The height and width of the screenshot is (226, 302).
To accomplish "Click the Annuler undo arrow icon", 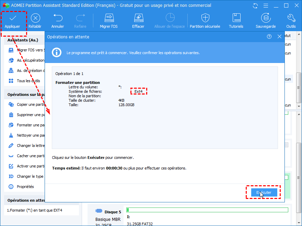I will pos(58,18).
